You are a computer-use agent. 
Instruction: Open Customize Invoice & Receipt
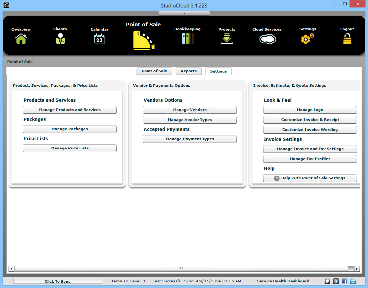pos(310,120)
